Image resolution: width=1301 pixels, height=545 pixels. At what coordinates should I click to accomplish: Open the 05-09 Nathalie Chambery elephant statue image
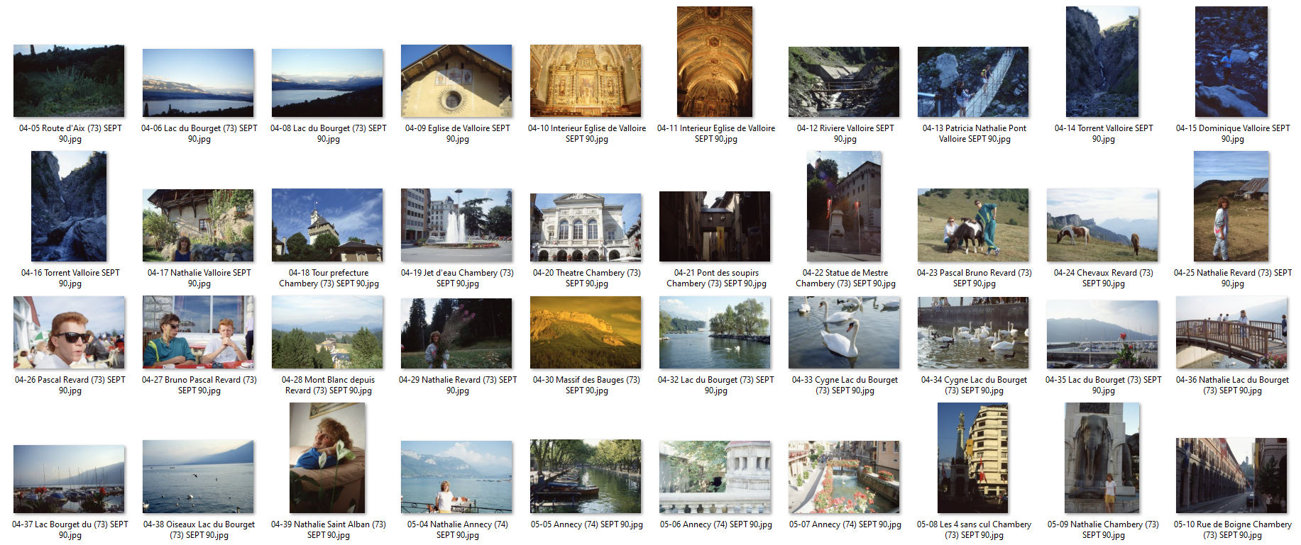click(1102, 458)
